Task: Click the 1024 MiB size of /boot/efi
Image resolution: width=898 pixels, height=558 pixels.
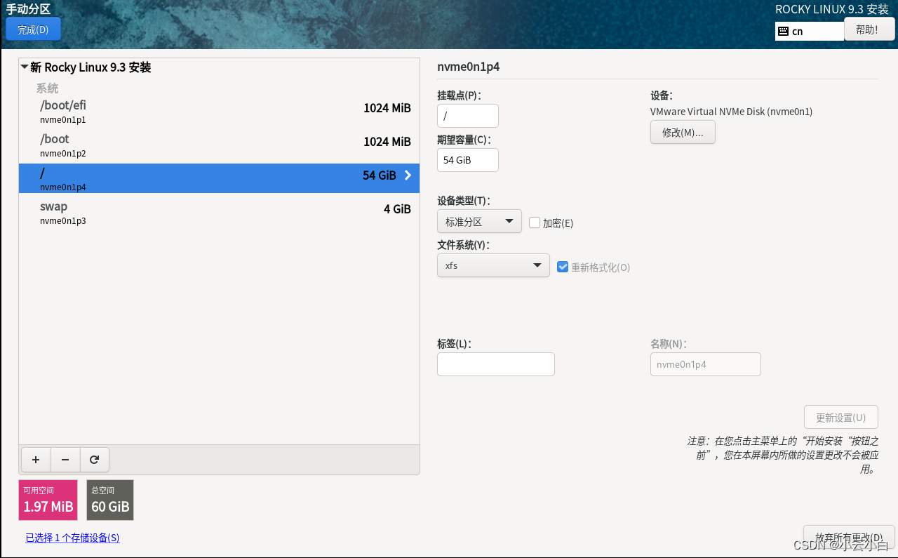Action: tap(387, 108)
